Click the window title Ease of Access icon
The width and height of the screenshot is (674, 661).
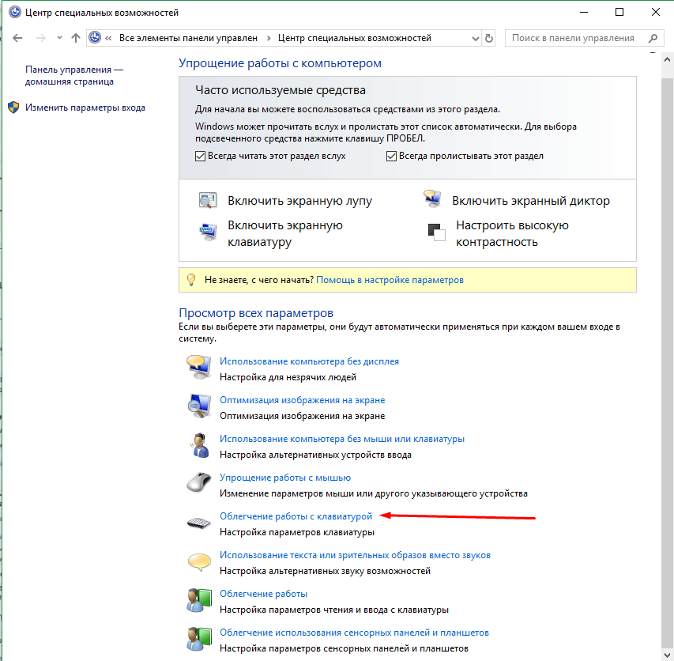tap(15, 12)
